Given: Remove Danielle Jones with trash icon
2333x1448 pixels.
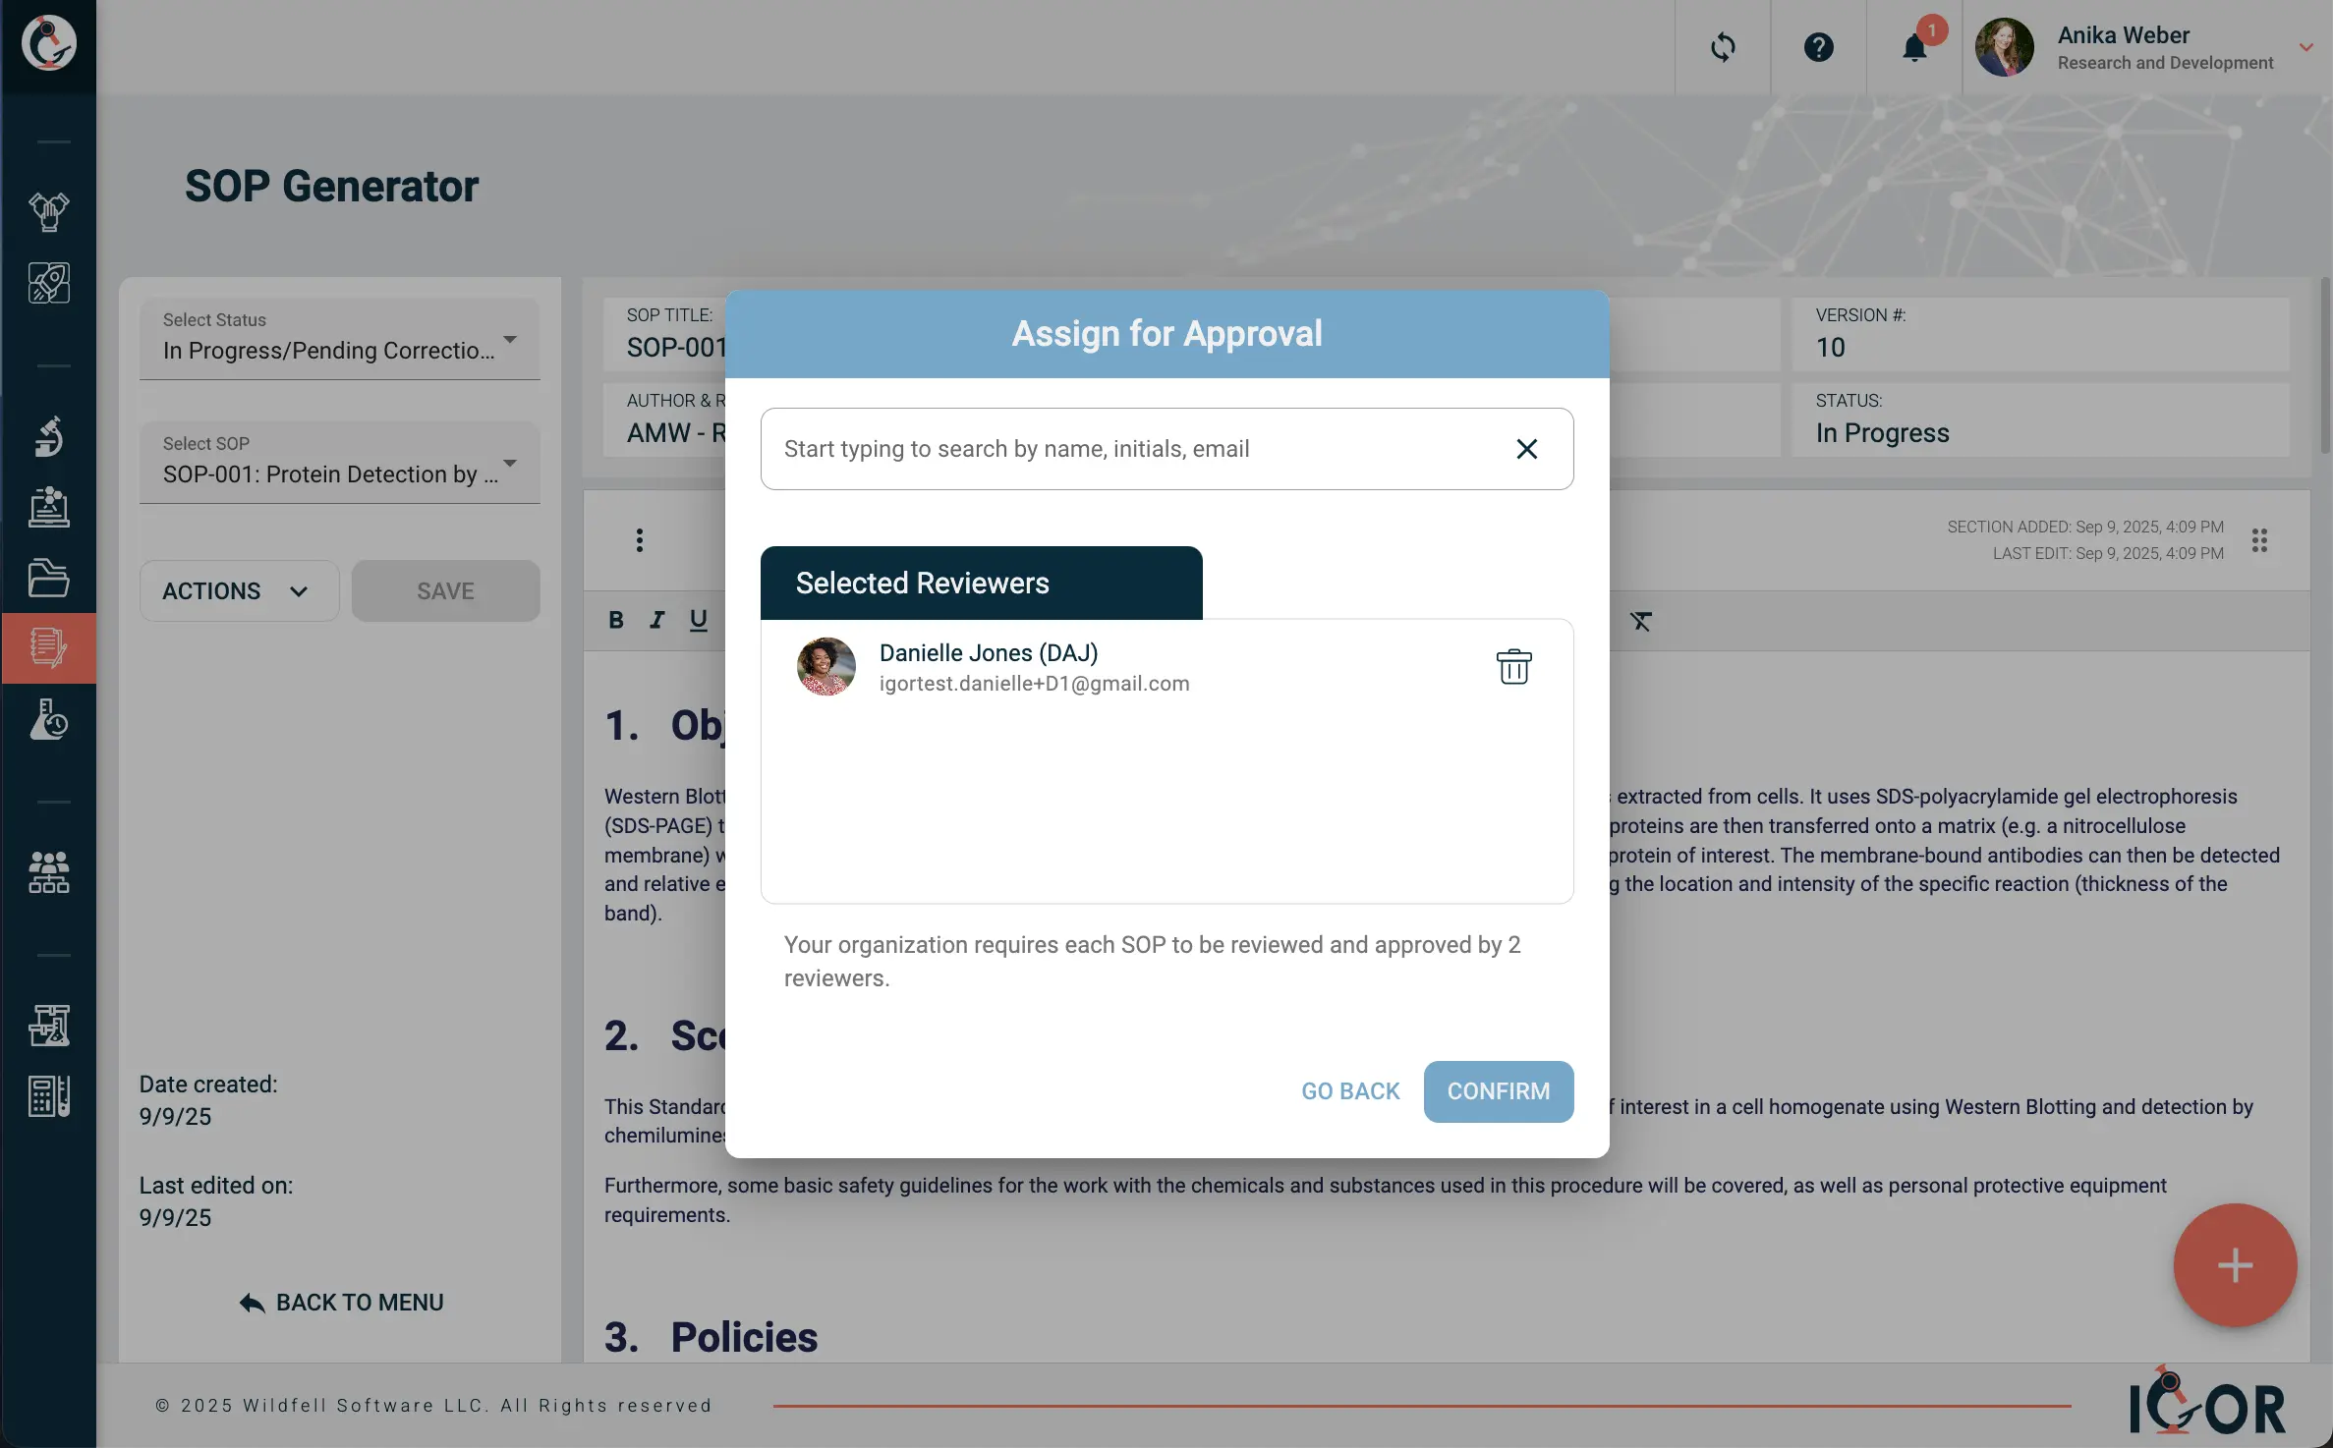Looking at the screenshot, I should pyautogui.click(x=1512, y=666).
